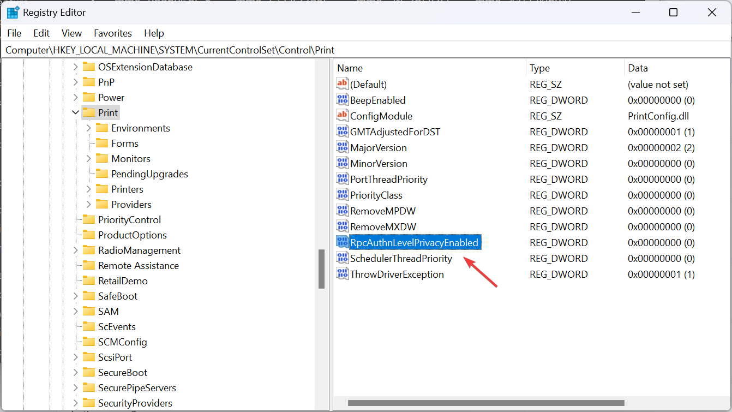Select the RetailDemo key
The image size is (732, 412).
click(x=123, y=280)
